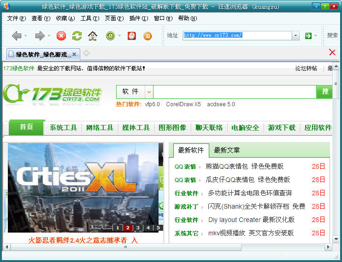Open the 电脑安全 navigation category
342x262 pixels.
245,128
